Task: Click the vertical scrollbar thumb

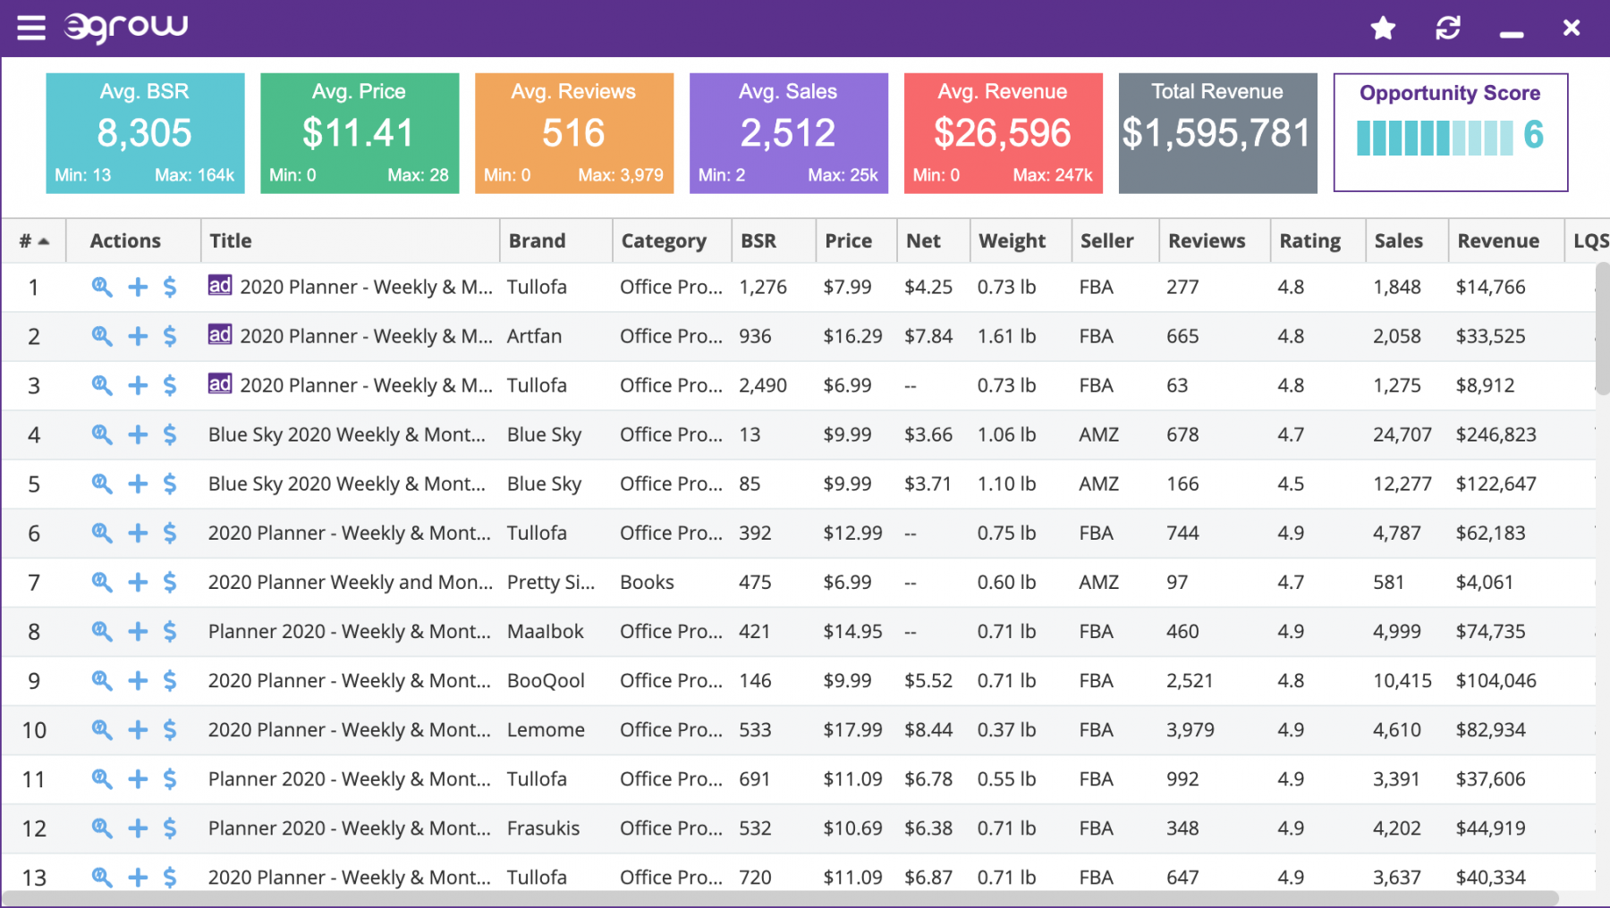Action: coord(1602,328)
